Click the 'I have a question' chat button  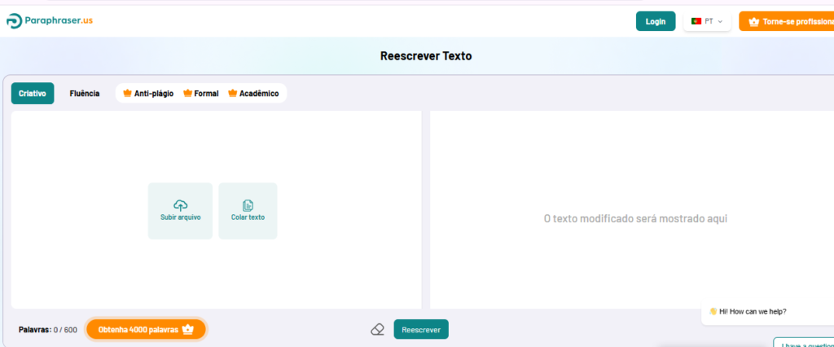(x=804, y=343)
